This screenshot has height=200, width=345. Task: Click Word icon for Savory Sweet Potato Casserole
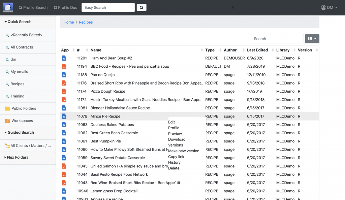(64, 158)
